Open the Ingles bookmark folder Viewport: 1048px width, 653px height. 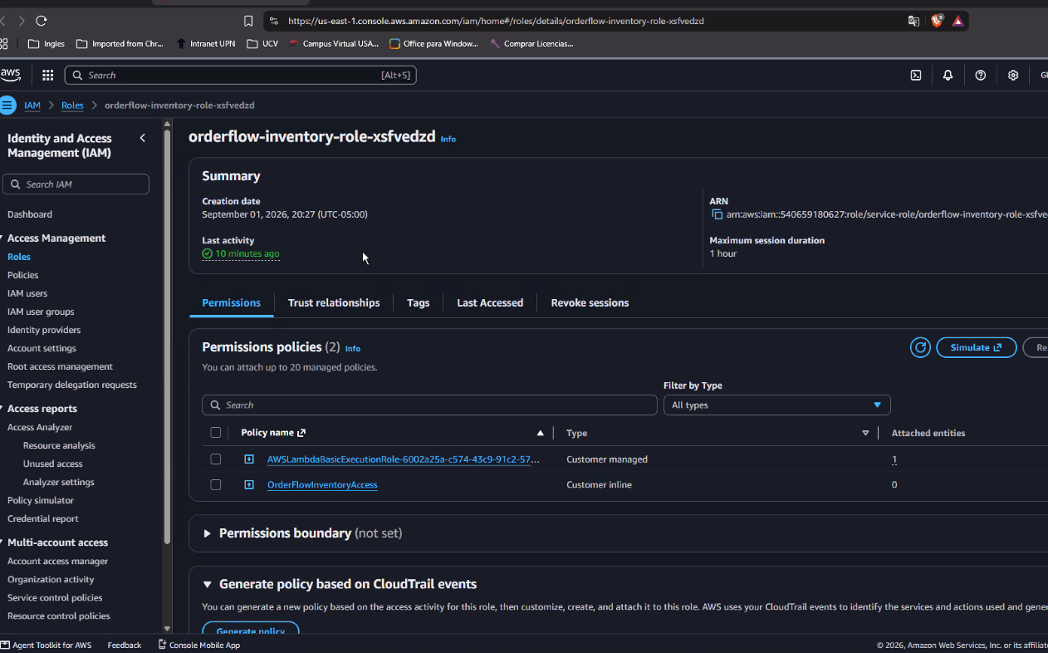pos(47,43)
